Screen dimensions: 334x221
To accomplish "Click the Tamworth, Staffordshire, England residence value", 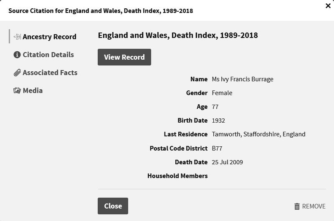I will (258, 134).
